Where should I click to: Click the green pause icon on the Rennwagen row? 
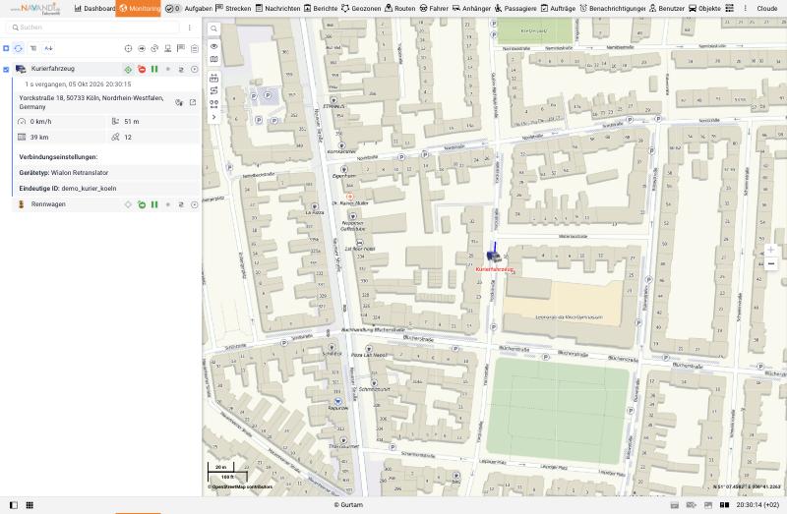click(154, 204)
